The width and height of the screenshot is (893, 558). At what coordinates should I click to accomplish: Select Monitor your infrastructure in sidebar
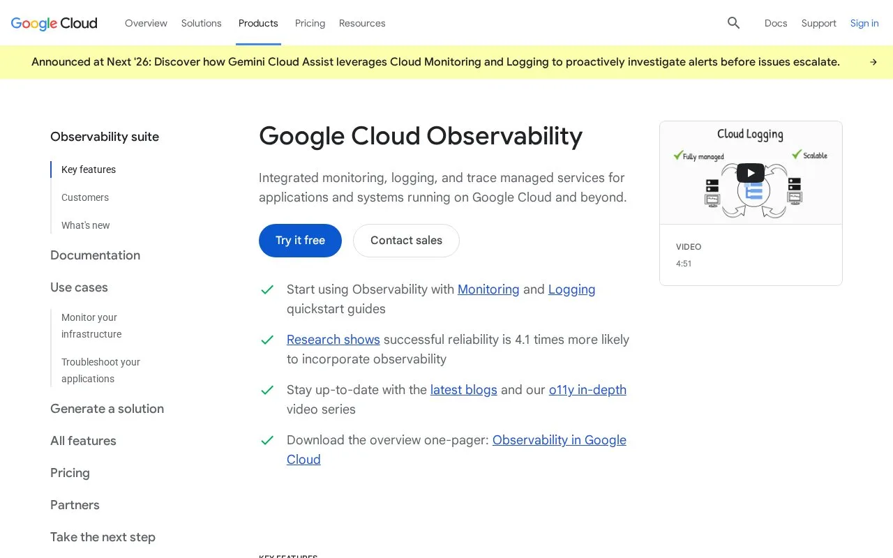click(91, 326)
